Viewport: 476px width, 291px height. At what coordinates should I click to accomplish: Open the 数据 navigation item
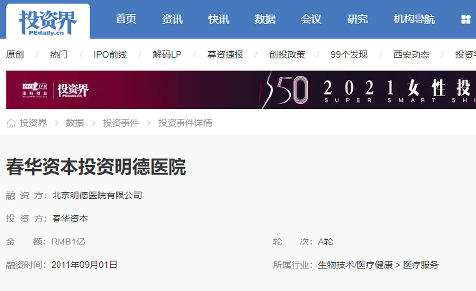(265, 19)
